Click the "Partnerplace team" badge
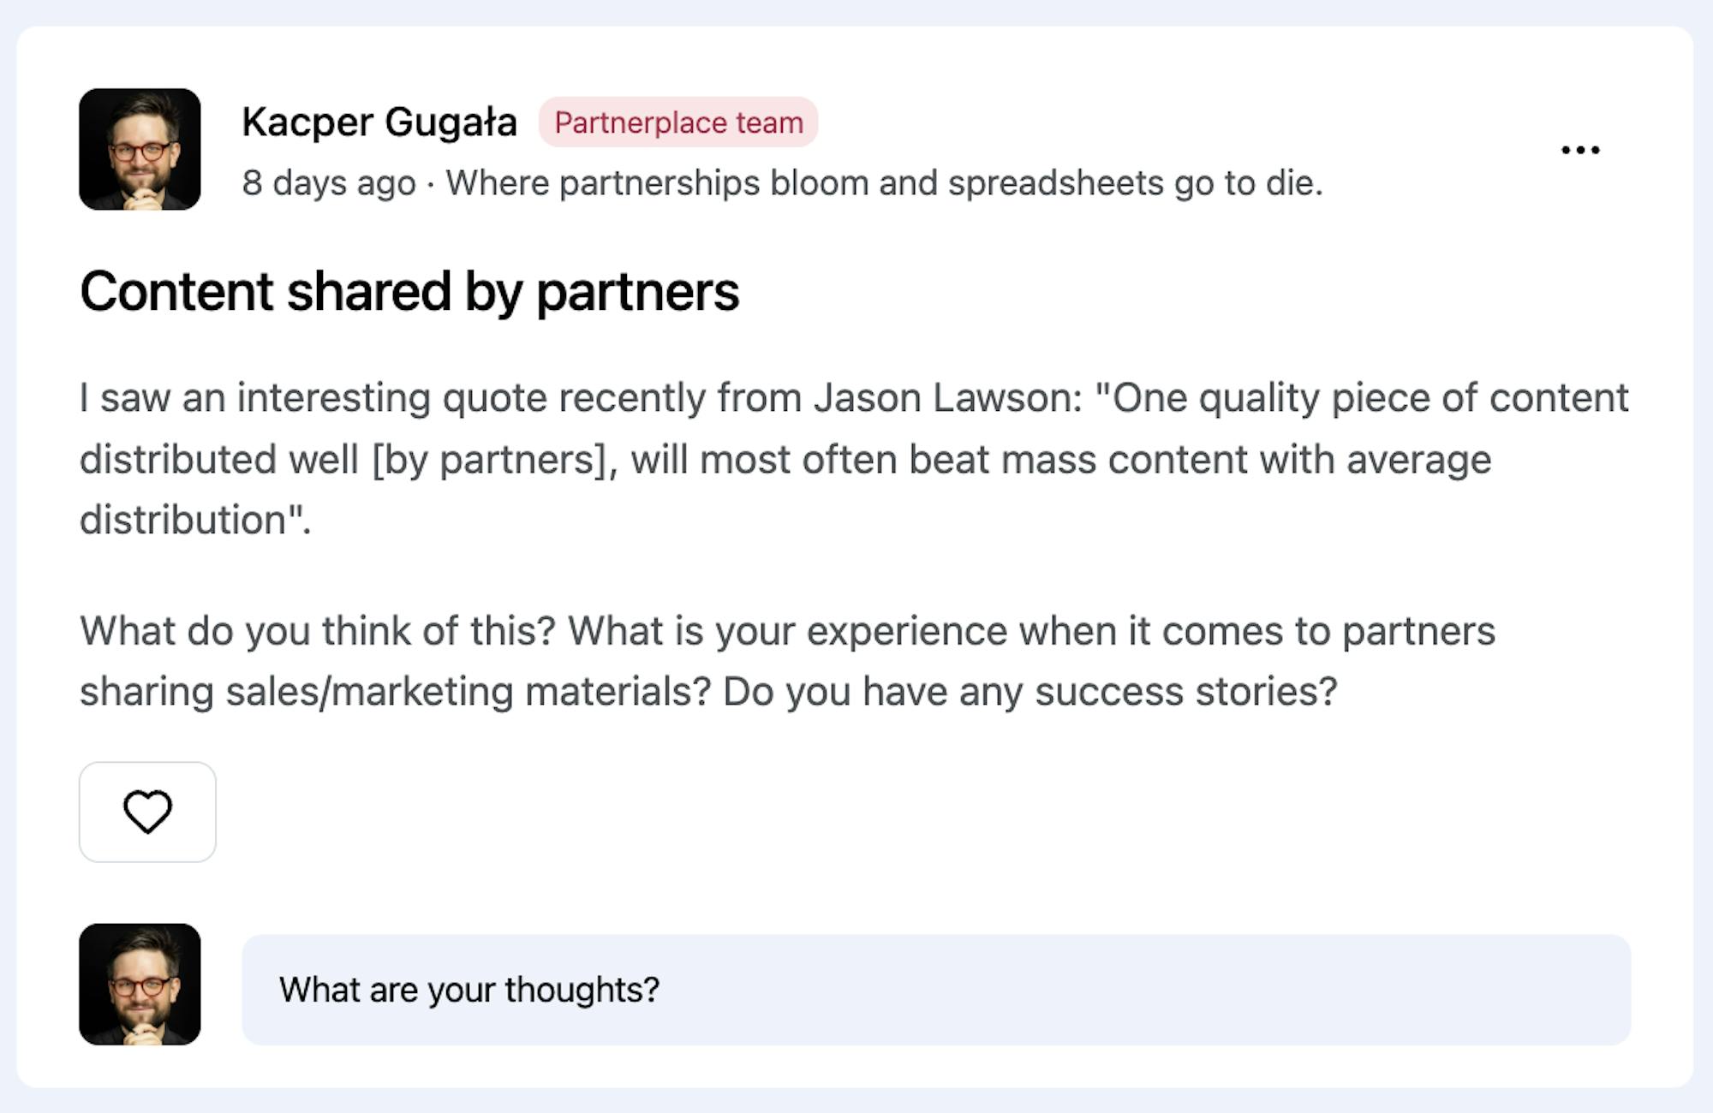Image resolution: width=1713 pixels, height=1113 pixels. click(678, 122)
